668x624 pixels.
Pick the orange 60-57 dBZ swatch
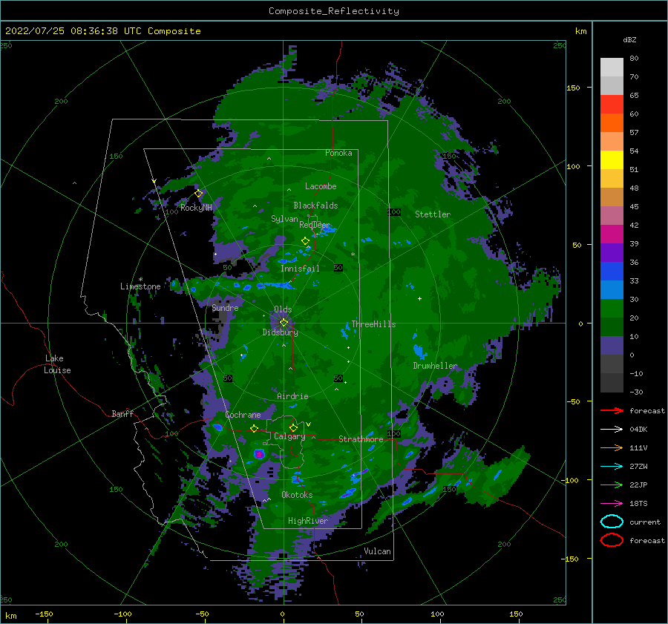(x=612, y=123)
